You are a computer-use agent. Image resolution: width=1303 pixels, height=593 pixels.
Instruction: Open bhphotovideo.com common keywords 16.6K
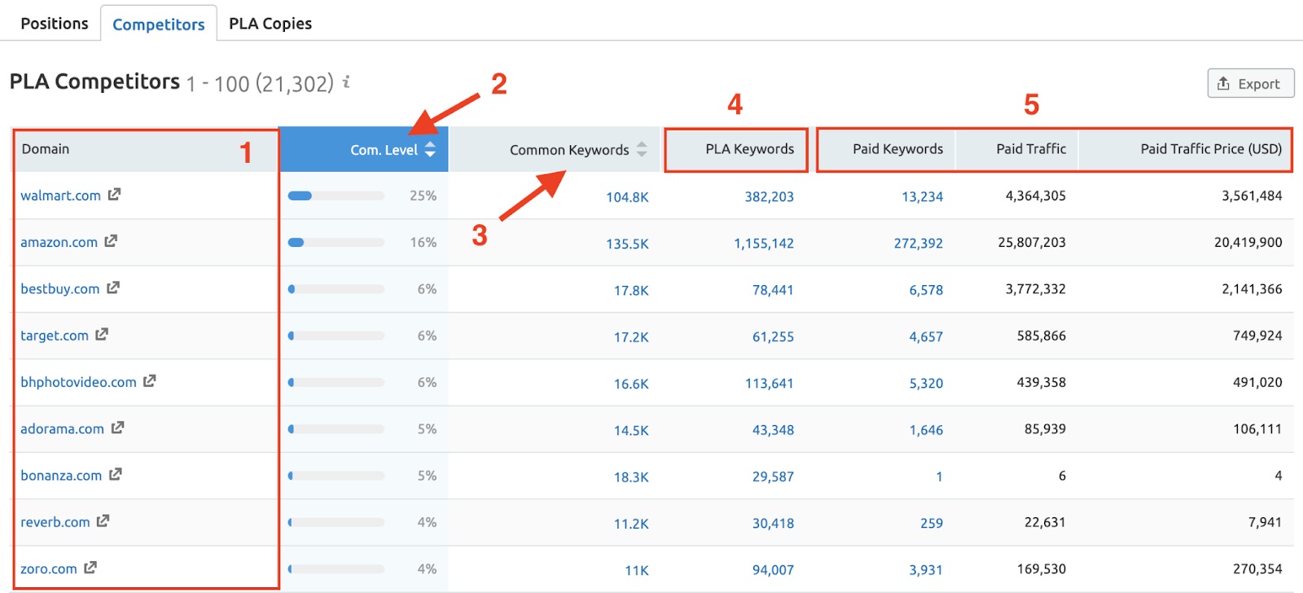(x=631, y=383)
